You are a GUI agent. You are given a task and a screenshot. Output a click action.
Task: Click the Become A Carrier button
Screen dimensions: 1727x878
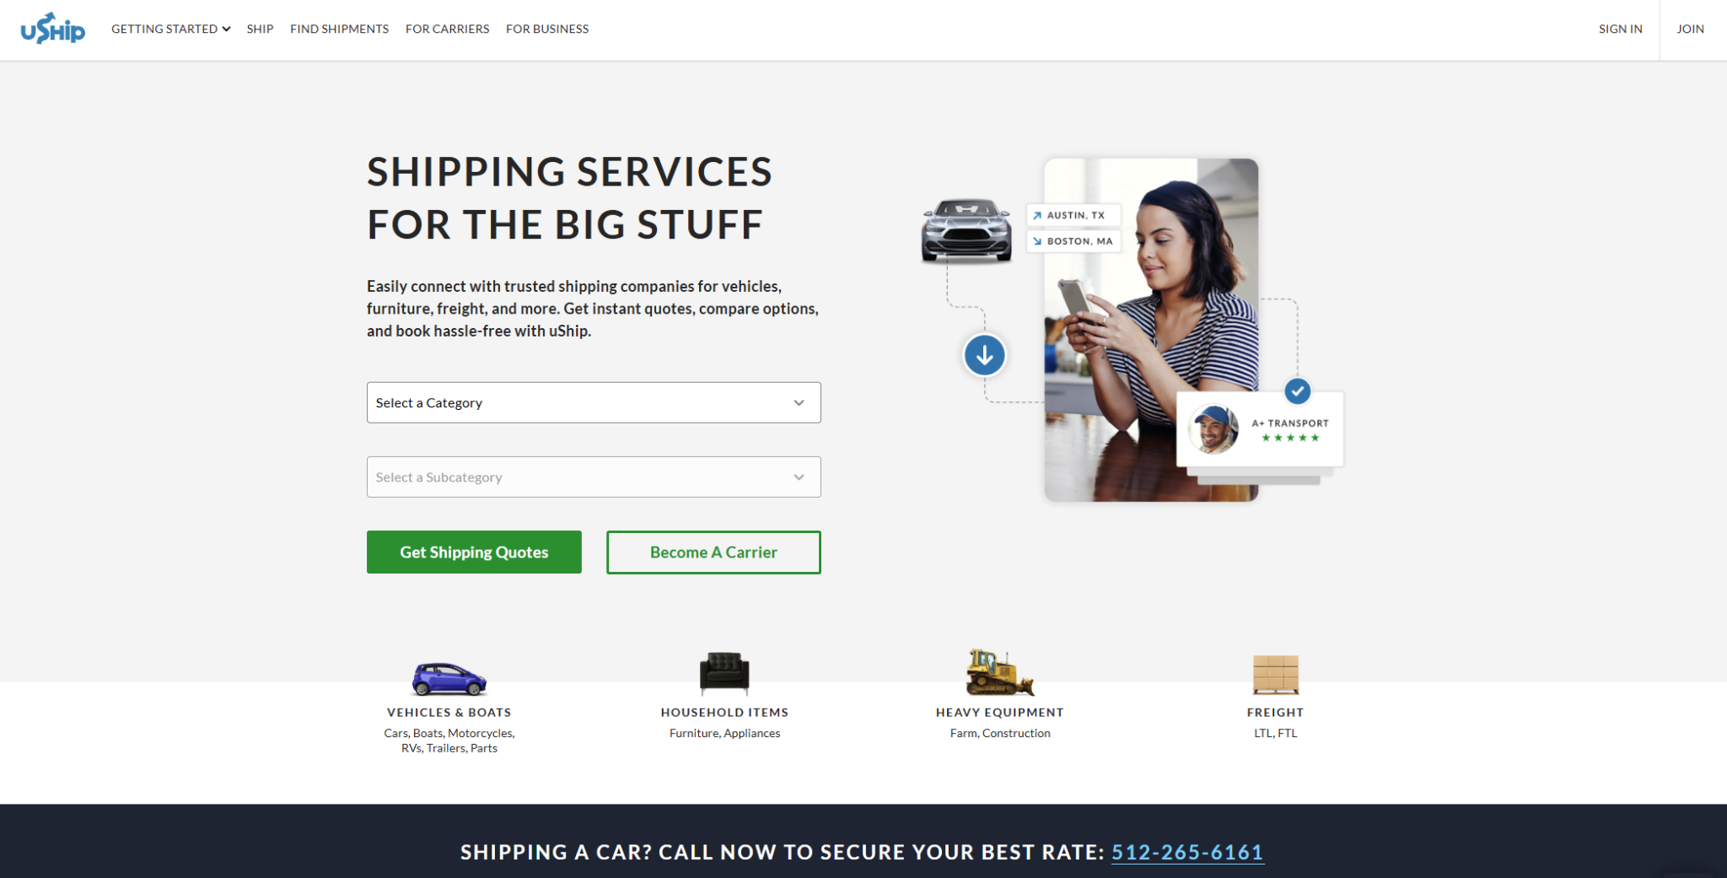[x=713, y=552]
